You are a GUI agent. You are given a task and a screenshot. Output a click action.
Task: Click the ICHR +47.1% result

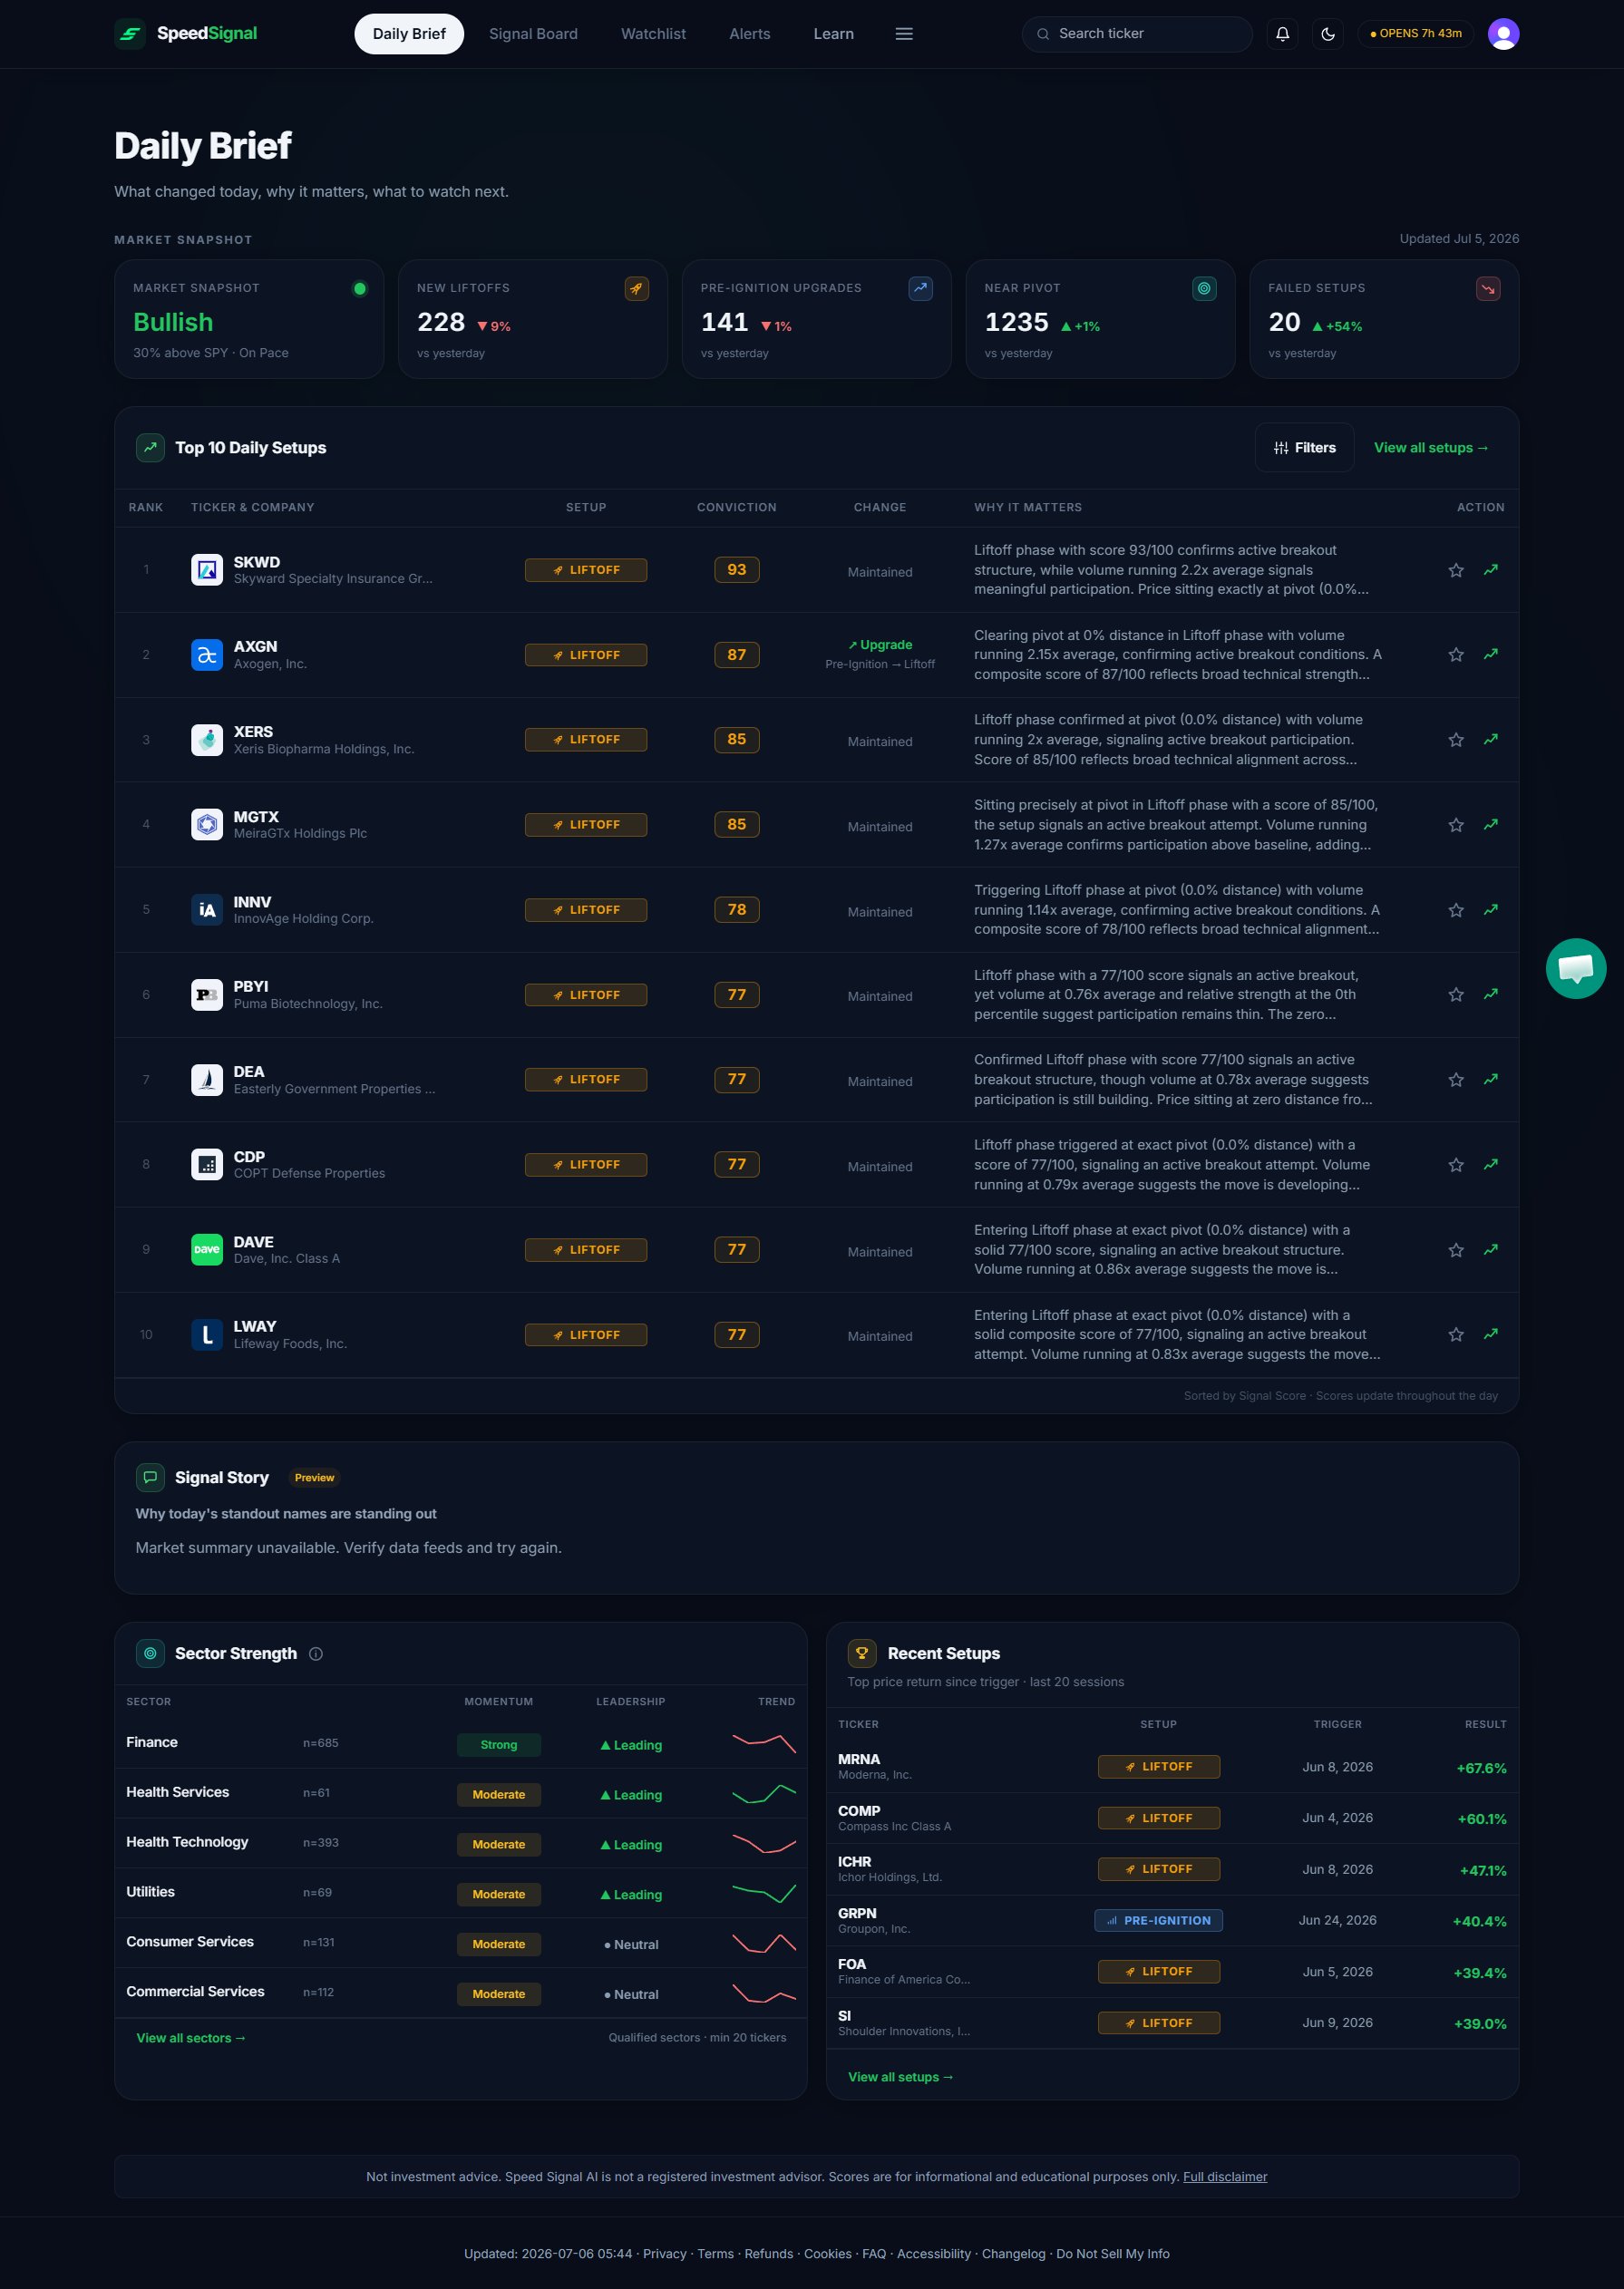click(1482, 1870)
